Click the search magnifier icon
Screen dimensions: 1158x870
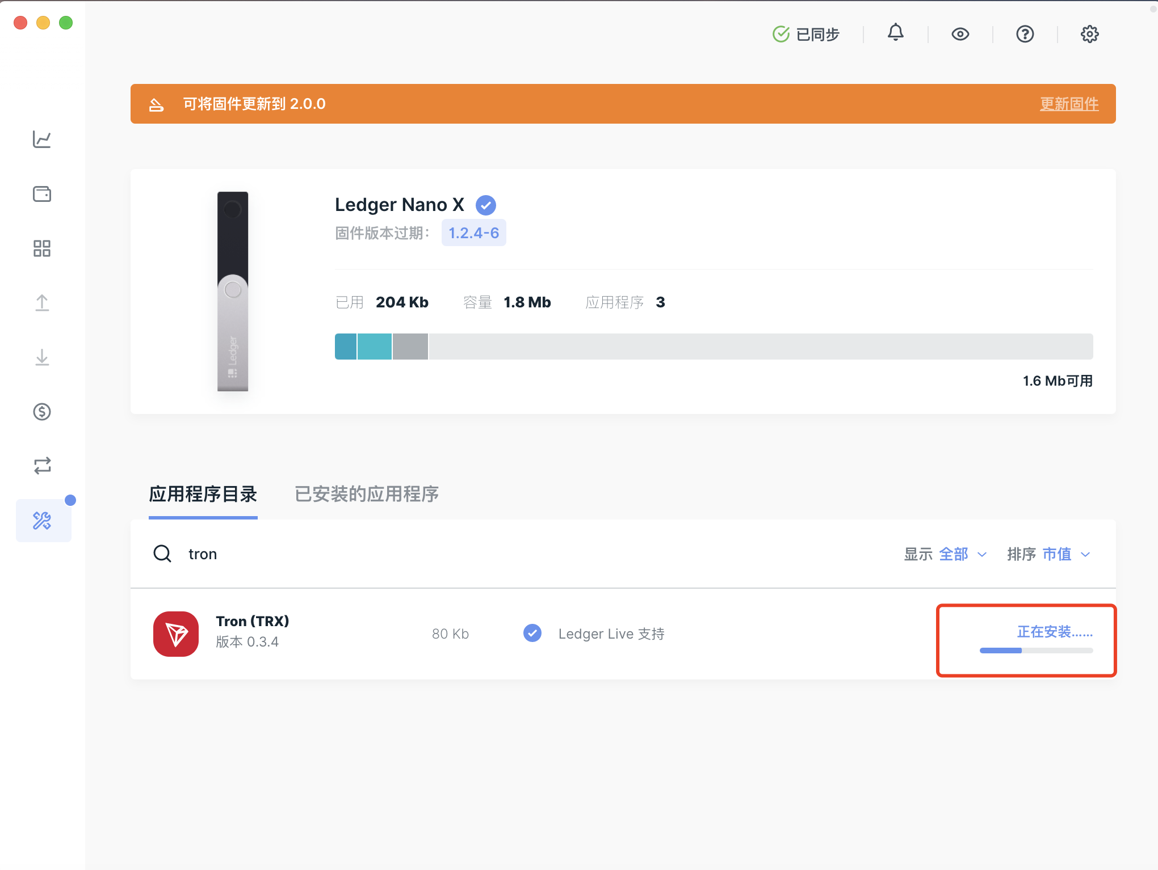(x=162, y=554)
